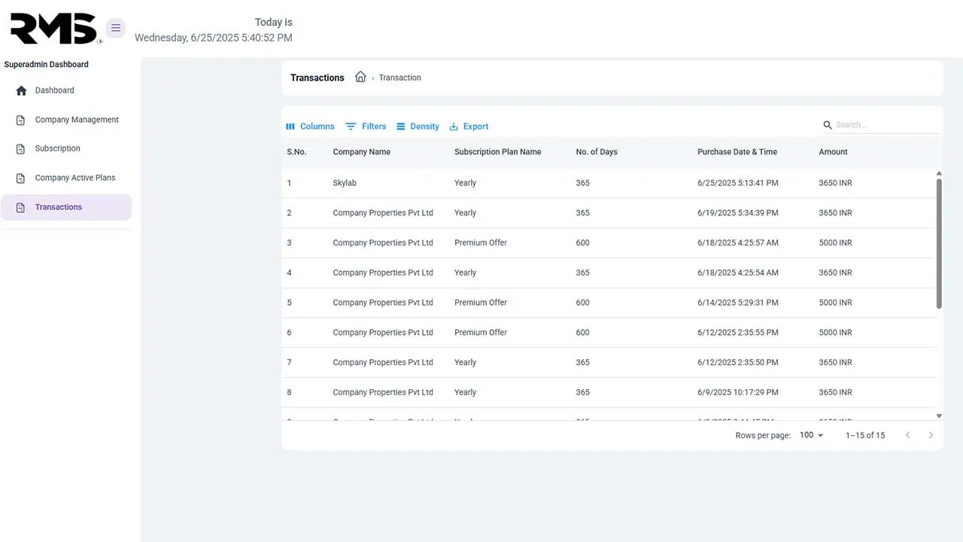Click the search magnifier icon
This screenshot has height=542, width=963.
(828, 125)
